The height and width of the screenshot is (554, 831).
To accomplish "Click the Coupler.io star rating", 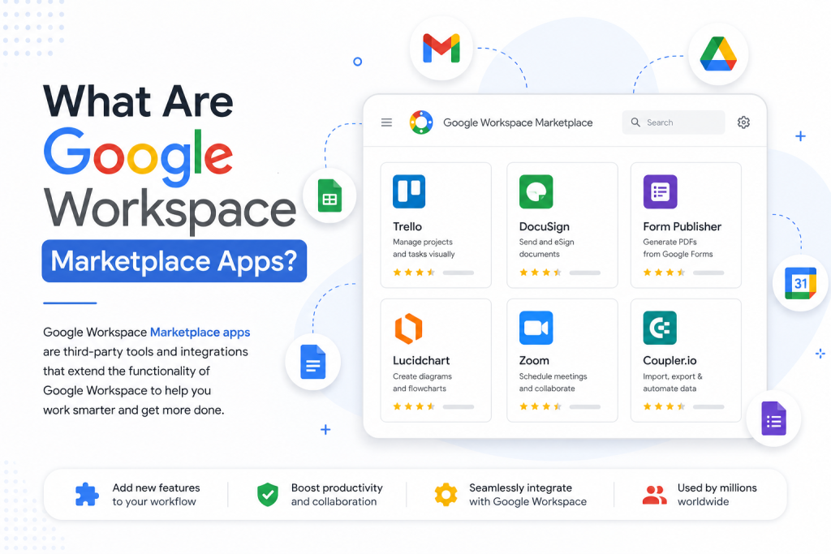I will click(x=664, y=406).
